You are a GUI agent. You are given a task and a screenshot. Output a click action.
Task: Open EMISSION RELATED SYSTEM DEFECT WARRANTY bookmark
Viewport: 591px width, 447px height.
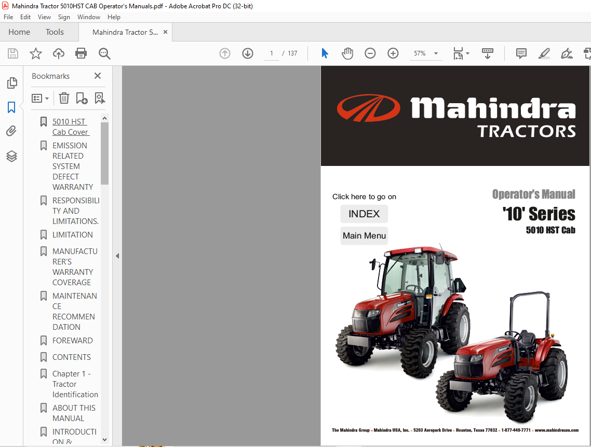73,166
